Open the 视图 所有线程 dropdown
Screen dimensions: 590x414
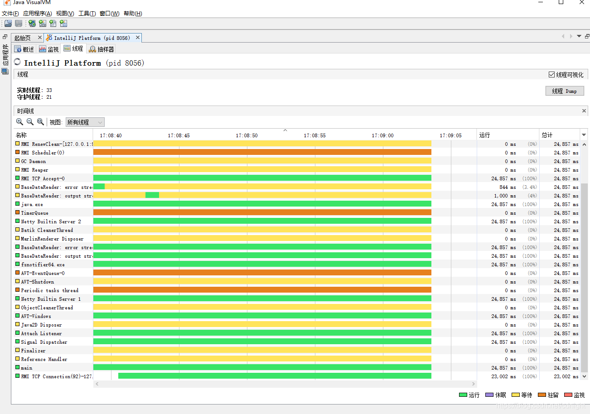(x=85, y=122)
